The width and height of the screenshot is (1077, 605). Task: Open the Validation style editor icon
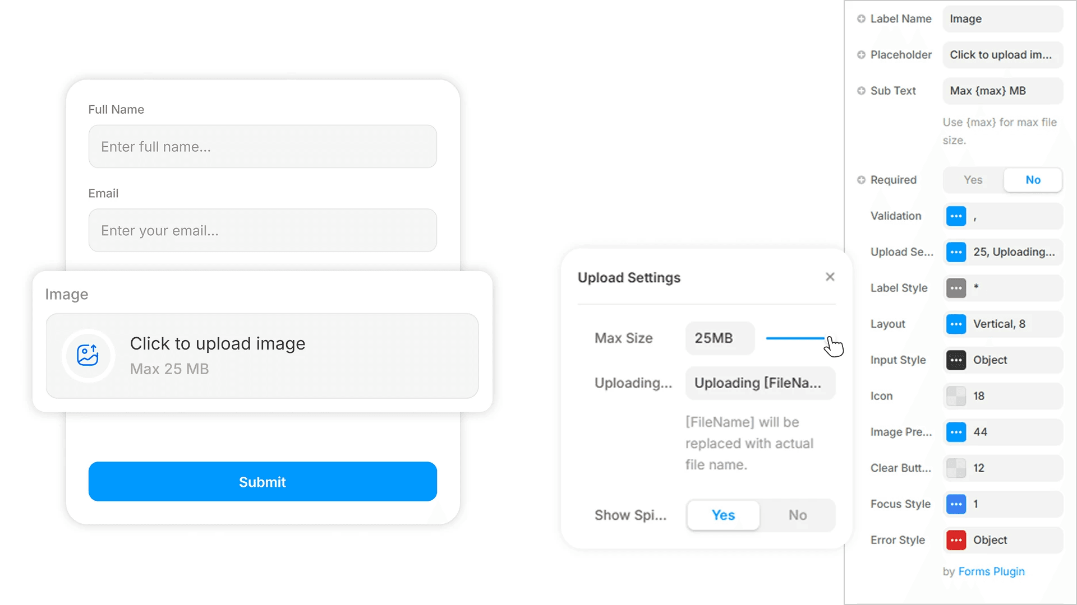coord(956,216)
